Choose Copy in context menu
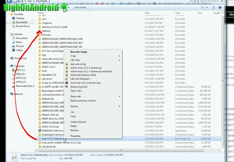234x162 pixels. 73,116
